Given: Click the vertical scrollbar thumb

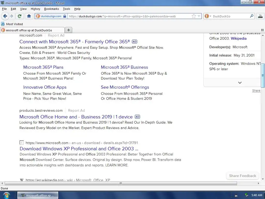Looking at the screenshot, I should 263,75.
